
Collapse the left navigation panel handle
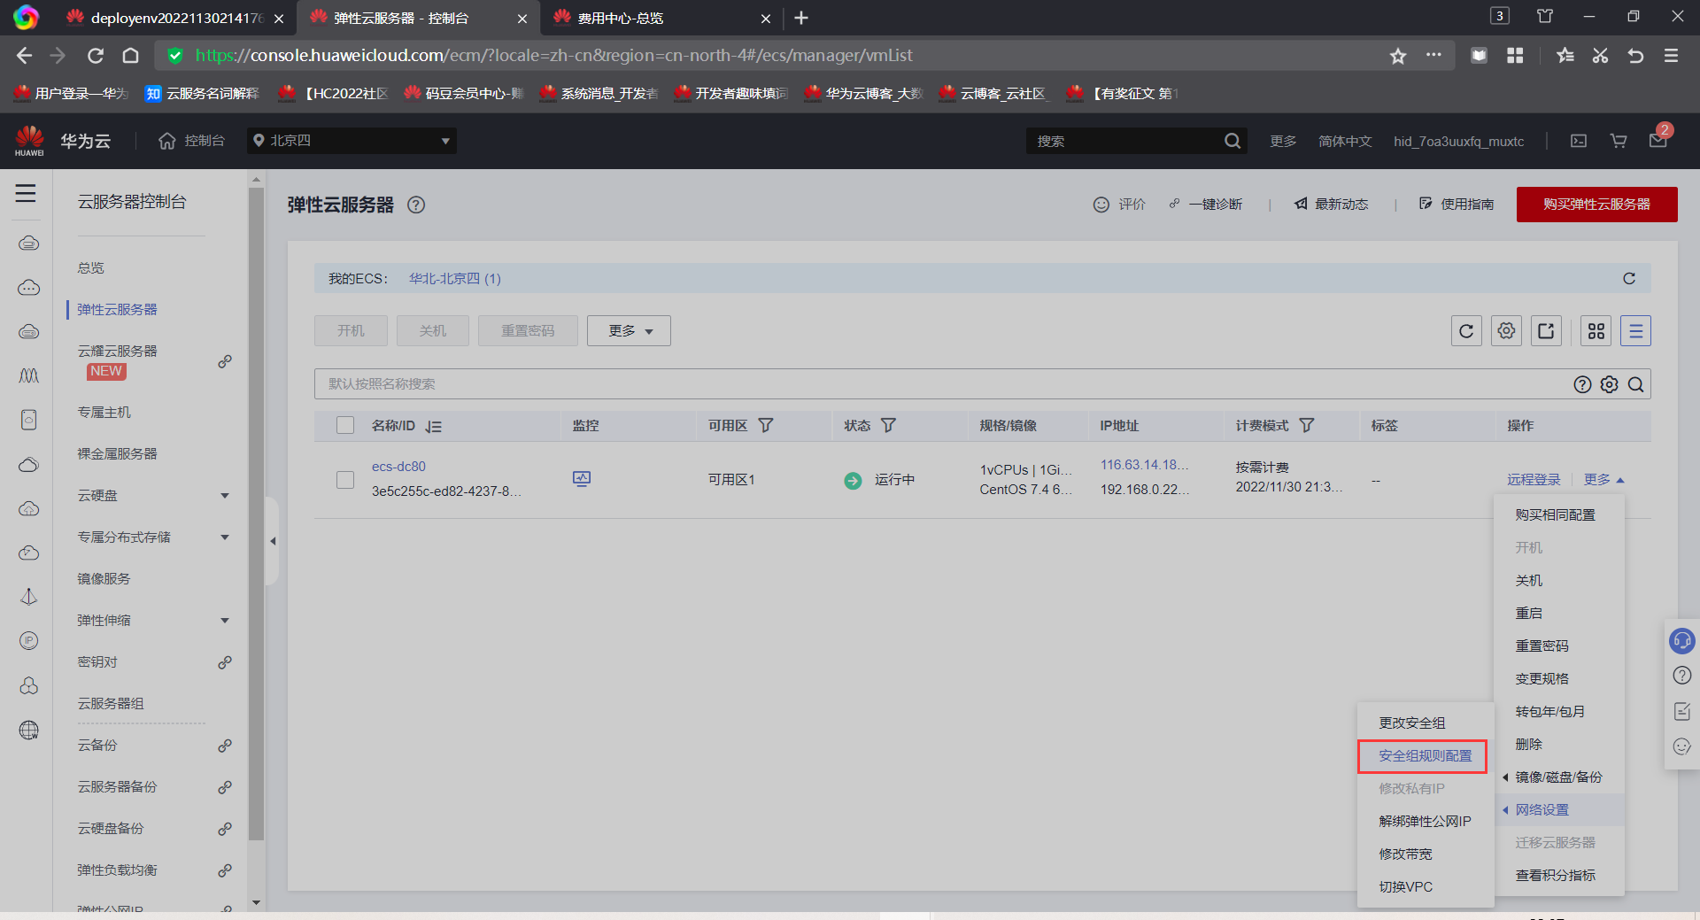(273, 541)
